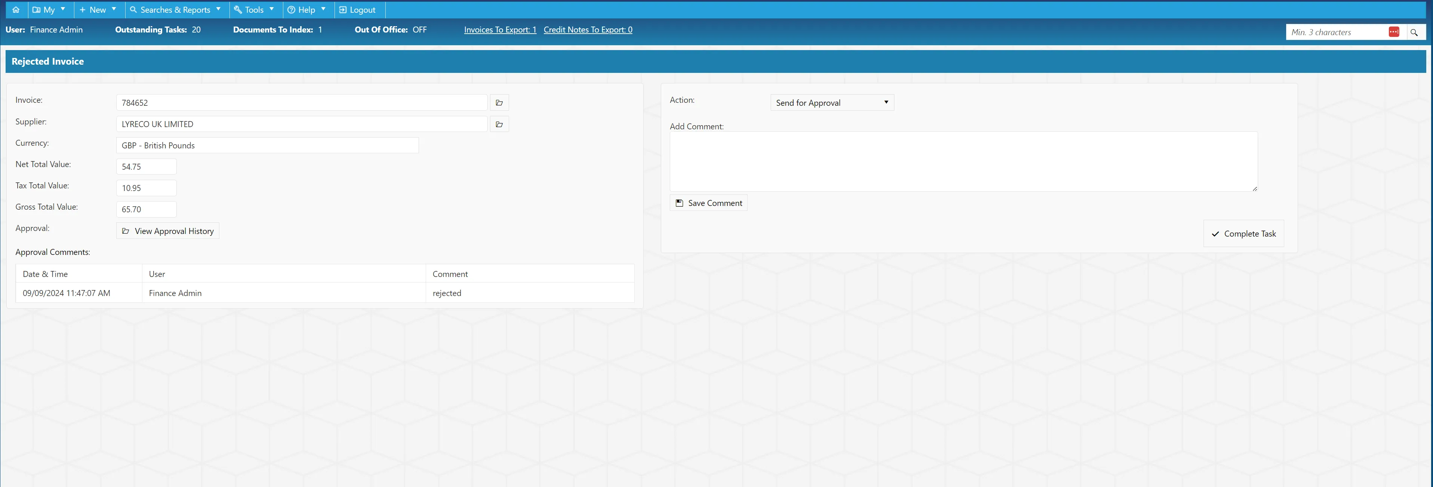Open the folder icon next to LYRECO UK LIMITED
Screen dimensions: 1433x487
(x=499, y=124)
